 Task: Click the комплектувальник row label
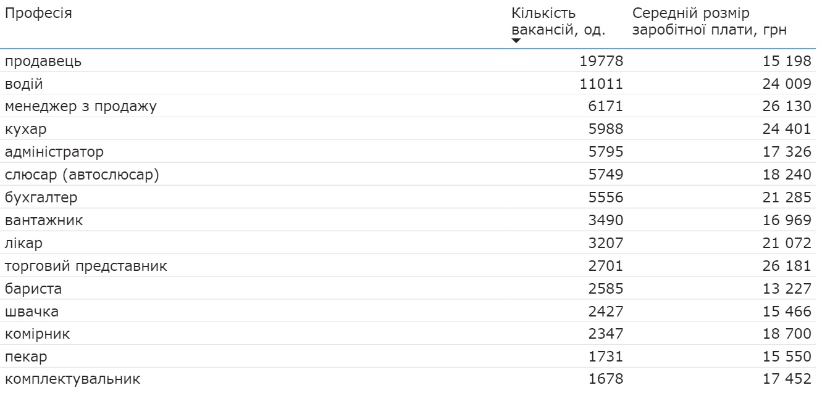coord(72,379)
